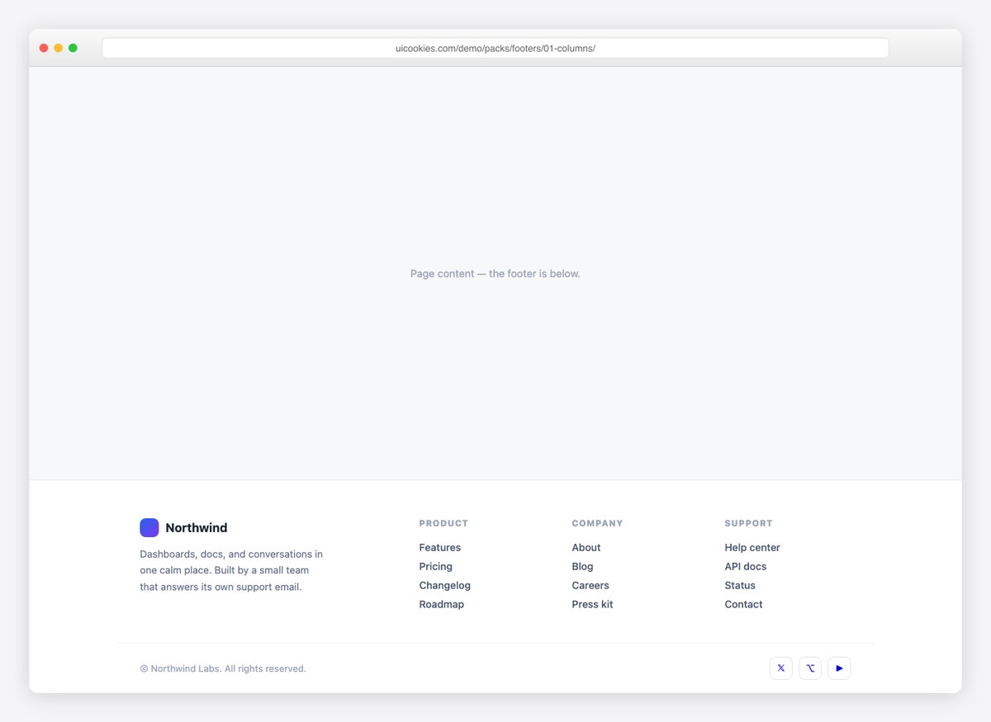Focus the browser address bar URL
The height and width of the screenshot is (722, 991).
(495, 48)
